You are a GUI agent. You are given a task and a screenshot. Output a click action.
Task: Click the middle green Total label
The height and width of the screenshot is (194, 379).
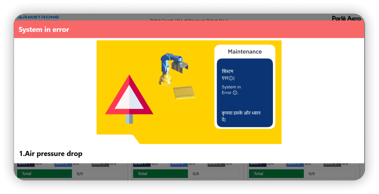pyautogui.click(x=160, y=174)
